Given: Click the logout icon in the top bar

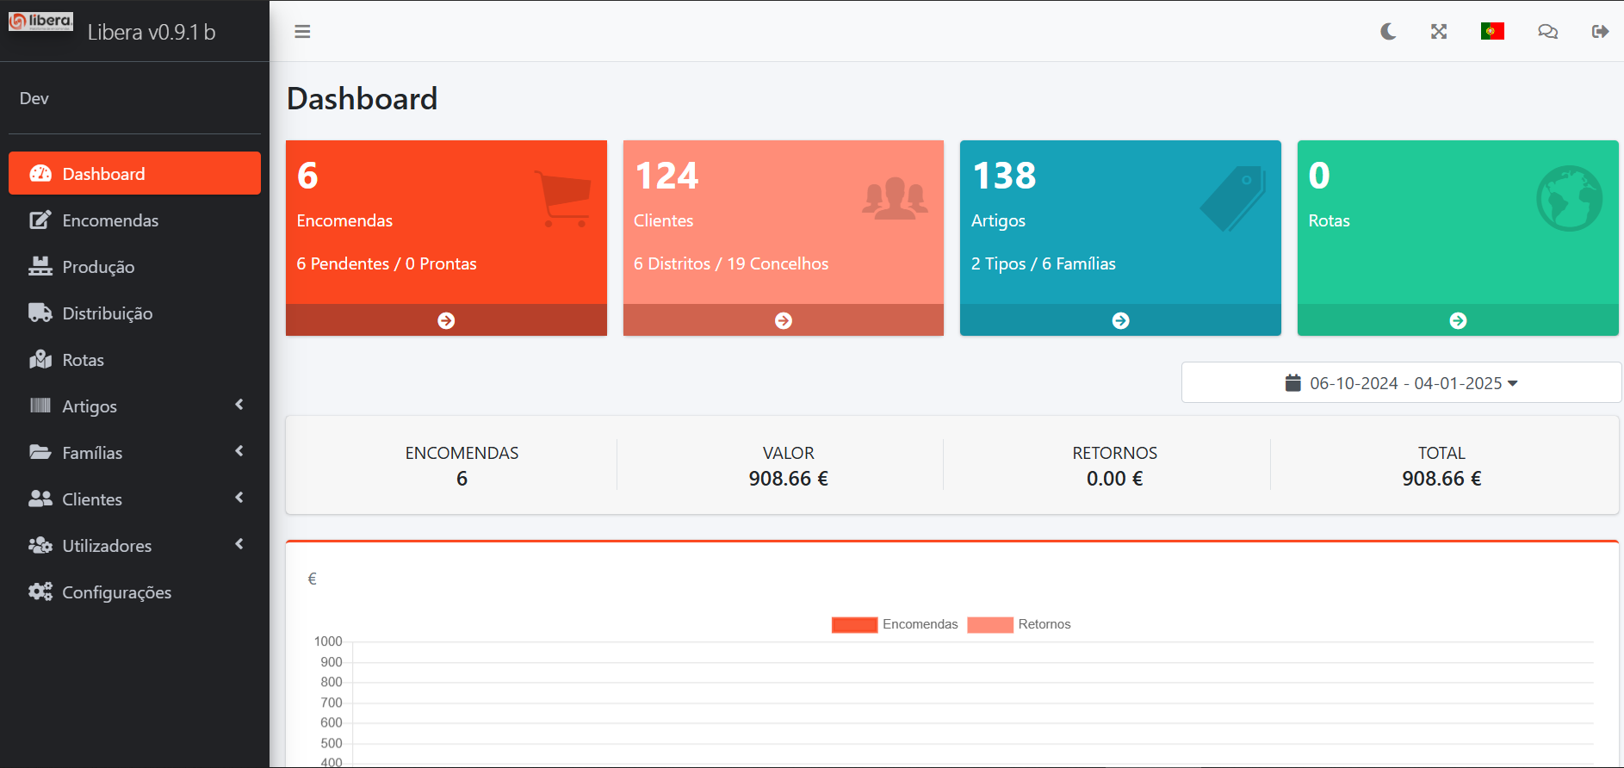Looking at the screenshot, I should (1600, 32).
